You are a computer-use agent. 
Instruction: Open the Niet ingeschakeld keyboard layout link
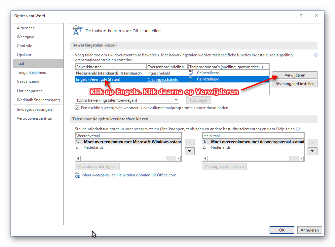(x=163, y=79)
